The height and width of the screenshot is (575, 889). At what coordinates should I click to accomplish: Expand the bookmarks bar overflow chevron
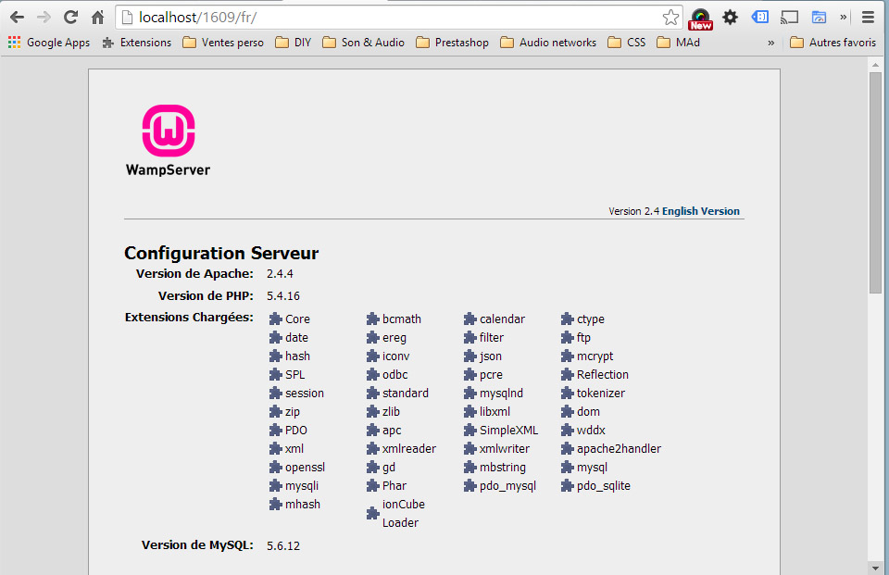click(x=770, y=43)
